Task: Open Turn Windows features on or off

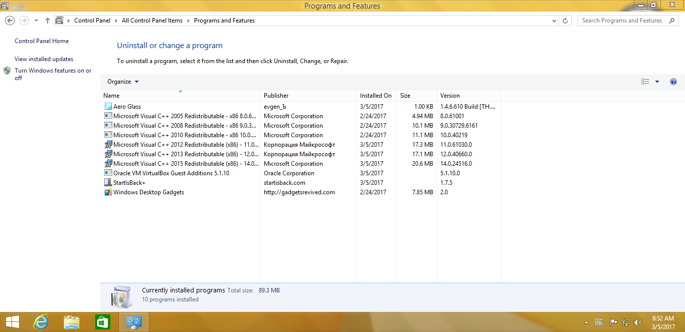Action: point(53,74)
